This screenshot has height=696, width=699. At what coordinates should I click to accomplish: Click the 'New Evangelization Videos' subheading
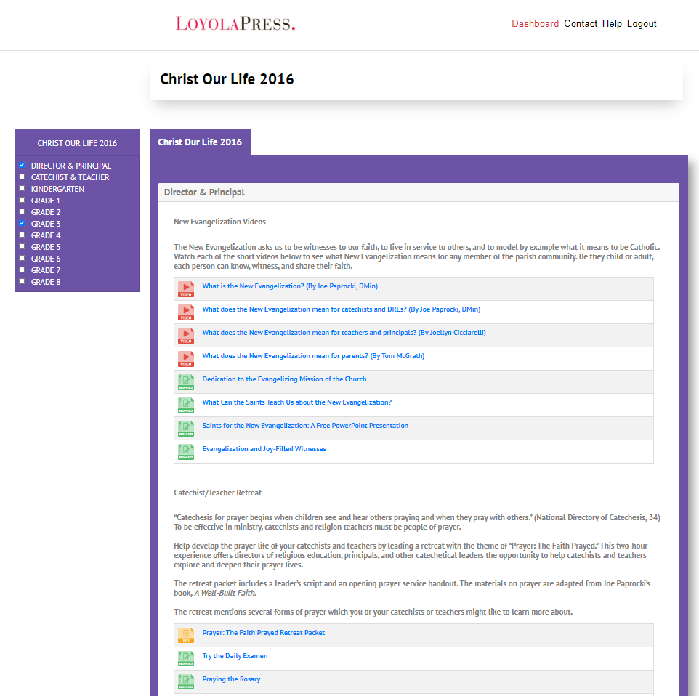coord(219,222)
